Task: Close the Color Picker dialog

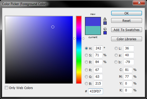Action: (x=139, y=3)
